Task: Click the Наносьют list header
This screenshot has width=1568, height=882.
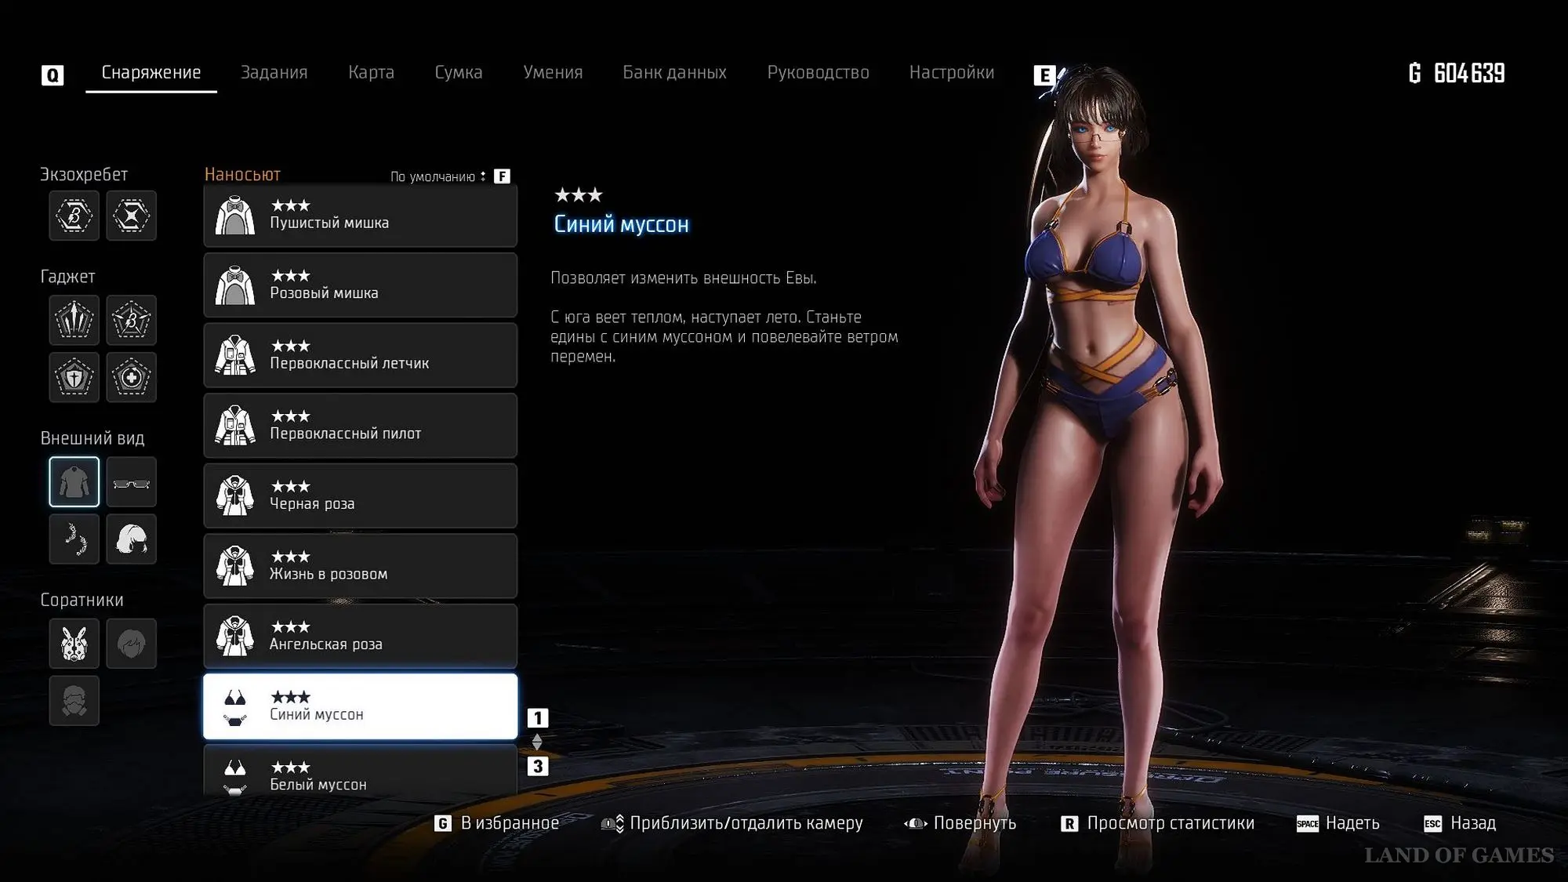Action: point(242,174)
